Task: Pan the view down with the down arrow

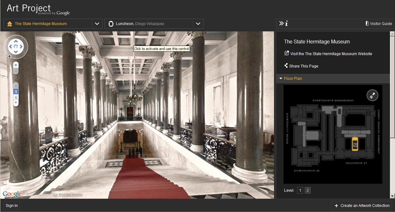Action: (16, 52)
